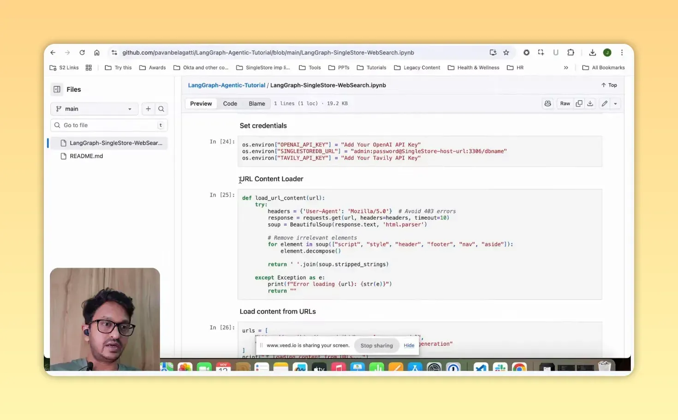Open the apps grid bookmark icon

89,67
